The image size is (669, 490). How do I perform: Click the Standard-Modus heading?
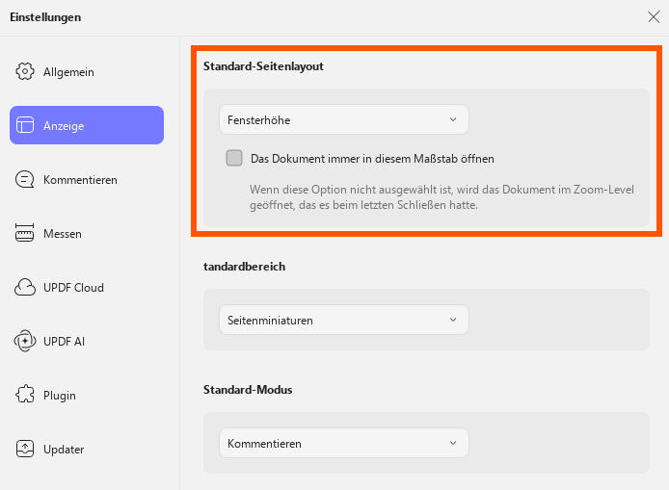tap(248, 390)
